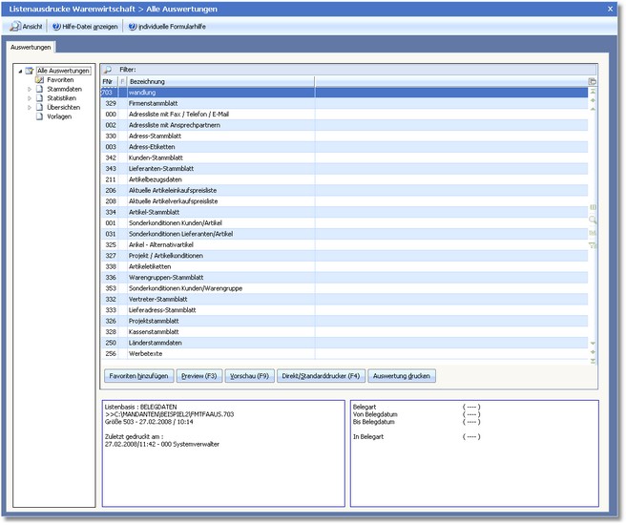
Task: Click the Favoriten hinzufügen button
Action: click(138, 376)
